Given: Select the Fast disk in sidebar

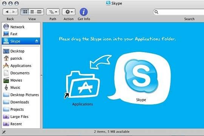Looking at the screenshot, I should coord(21,34).
